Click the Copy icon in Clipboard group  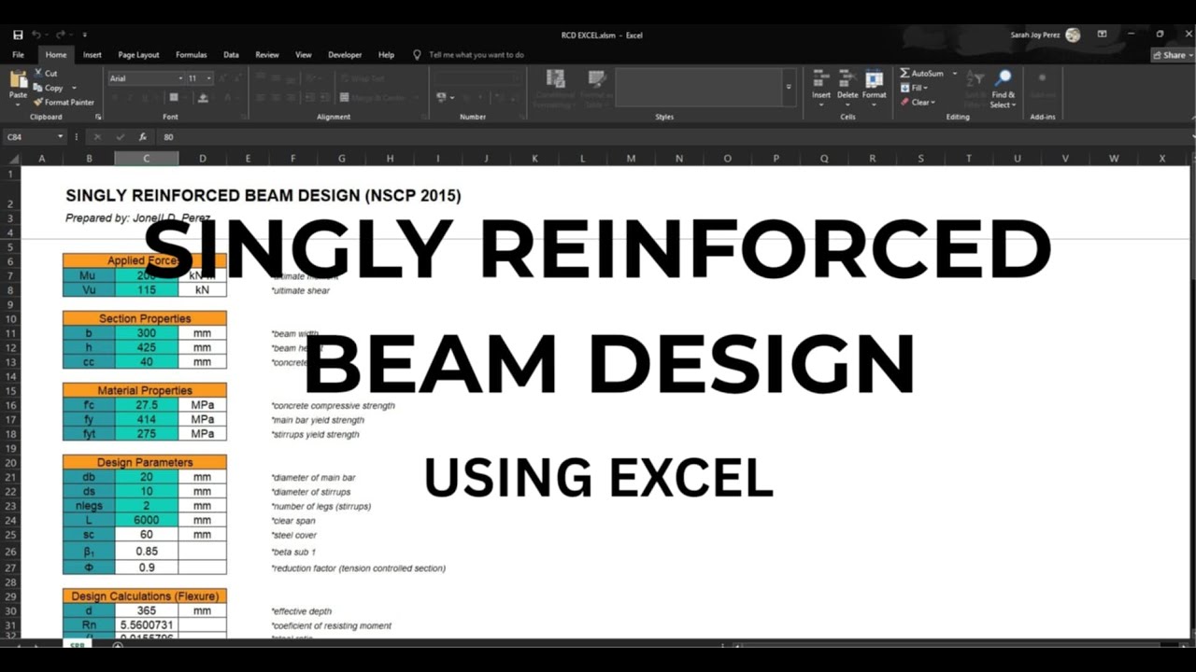click(38, 88)
